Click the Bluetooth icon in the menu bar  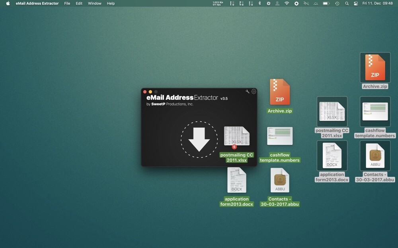click(259, 3)
